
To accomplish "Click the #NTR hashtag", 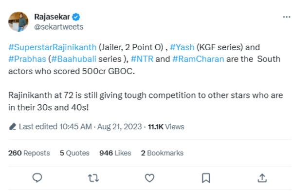I will [142, 58].
